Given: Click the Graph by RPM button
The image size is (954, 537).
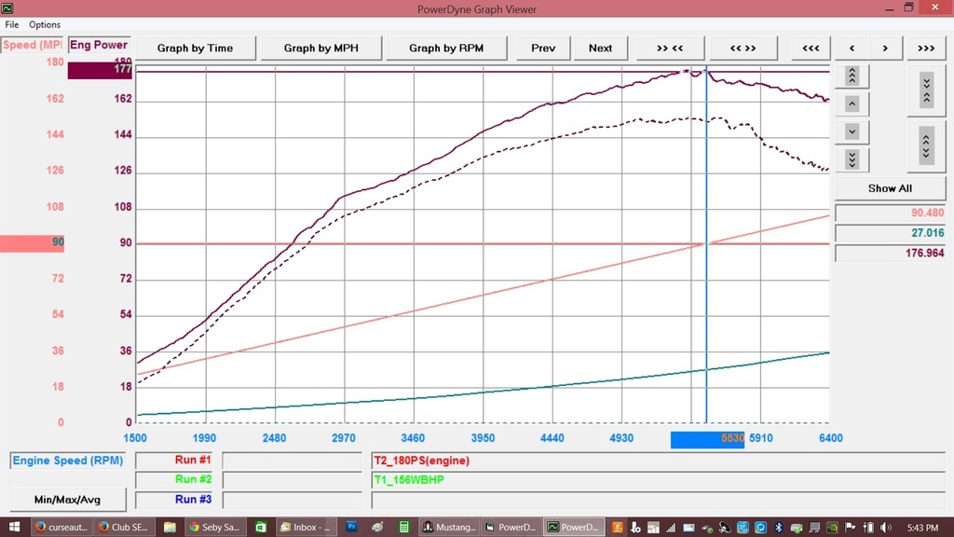Looking at the screenshot, I should click(x=446, y=48).
